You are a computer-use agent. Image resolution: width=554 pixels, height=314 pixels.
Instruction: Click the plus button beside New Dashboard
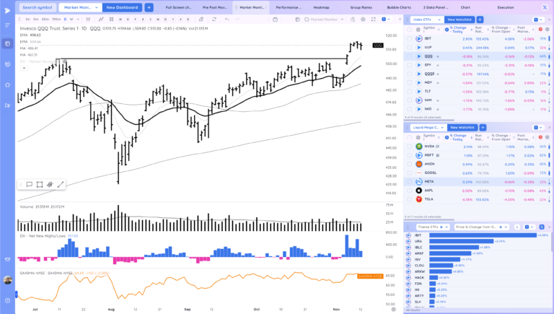point(149,7)
